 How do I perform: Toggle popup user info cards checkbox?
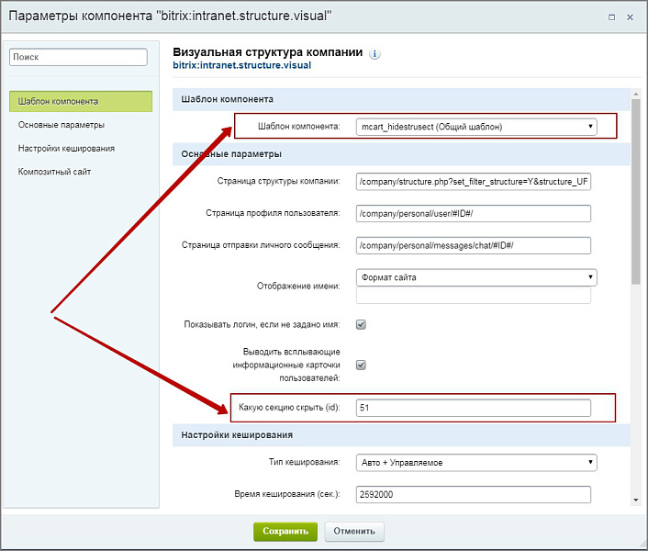[361, 365]
